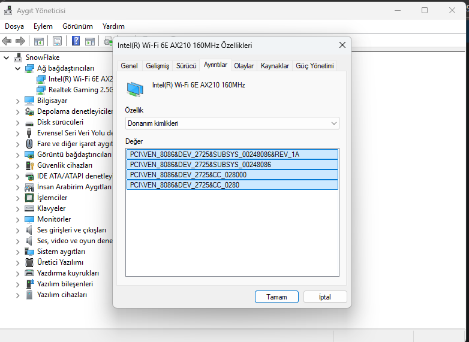The width and height of the screenshot is (469, 342).
Task: Expand the Sistem aygıtları category
Action: (x=17, y=252)
